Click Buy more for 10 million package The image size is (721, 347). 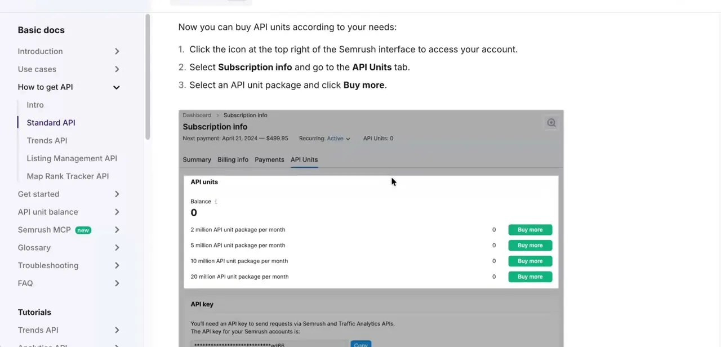[x=530, y=261]
